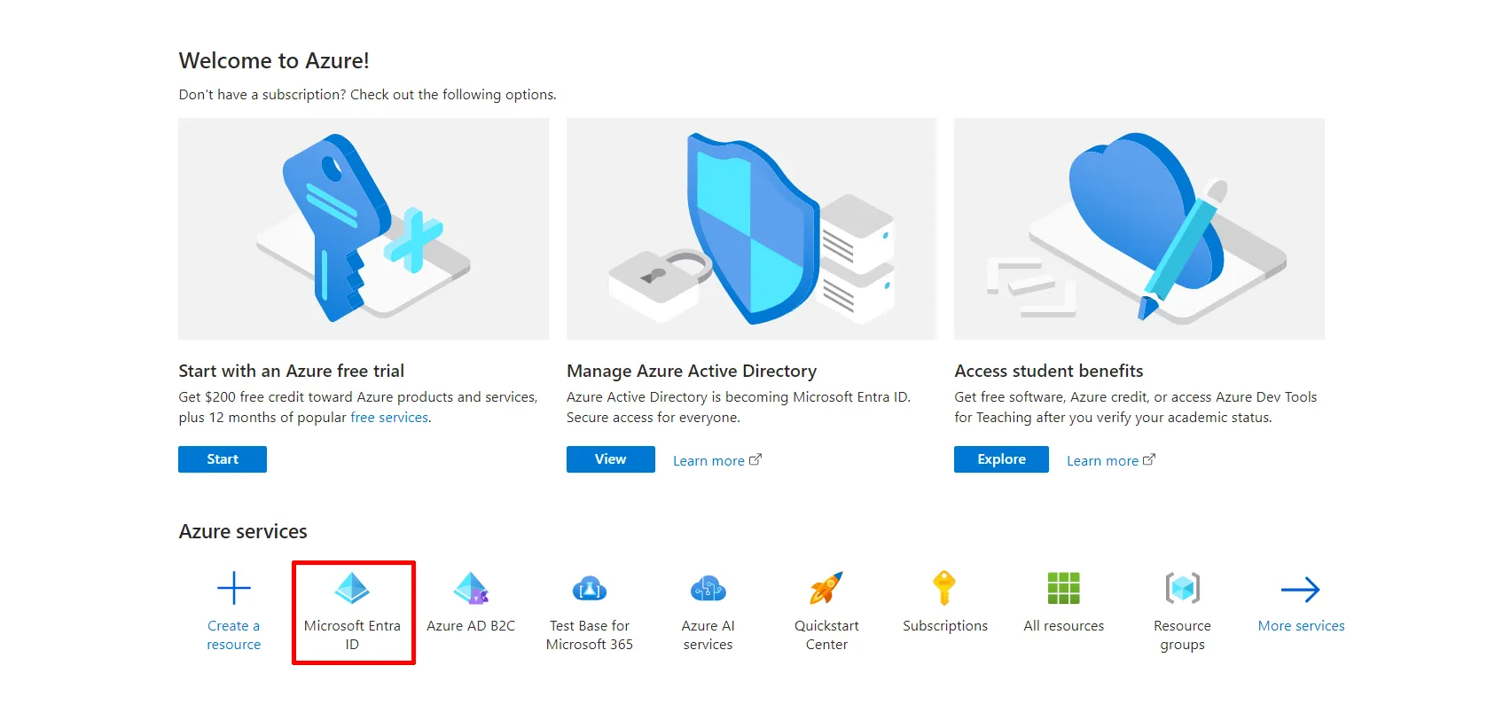Open Learn more link beside View button
This screenshot has width=1495, height=705.
click(716, 460)
